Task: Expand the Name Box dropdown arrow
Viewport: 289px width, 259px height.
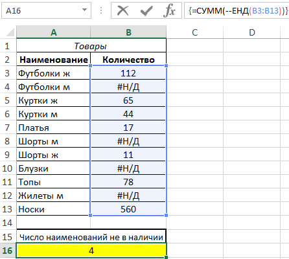Action: tap(85, 10)
